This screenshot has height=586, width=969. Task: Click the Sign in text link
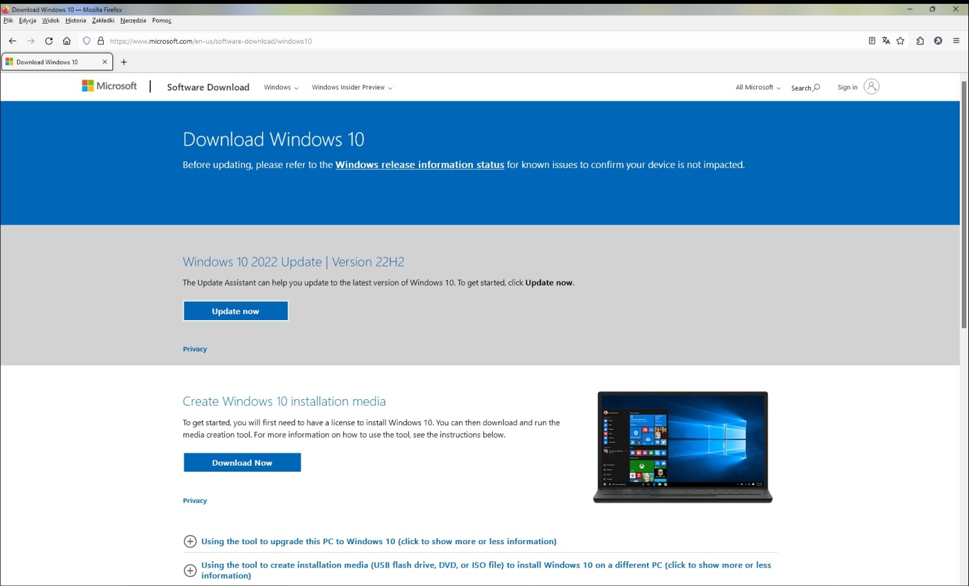tap(847, 88)
